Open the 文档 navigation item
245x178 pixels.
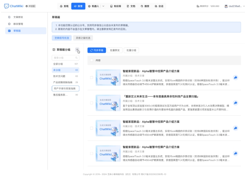[131, 6]
